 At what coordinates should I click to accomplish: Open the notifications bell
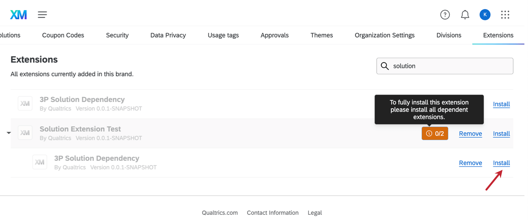tap(465, 15)
